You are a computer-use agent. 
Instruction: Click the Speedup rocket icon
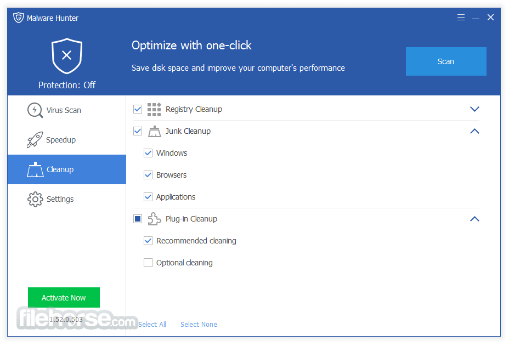click(x=35, y=140)
